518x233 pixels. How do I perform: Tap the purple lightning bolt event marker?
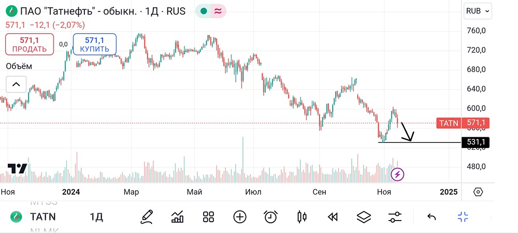397,174
